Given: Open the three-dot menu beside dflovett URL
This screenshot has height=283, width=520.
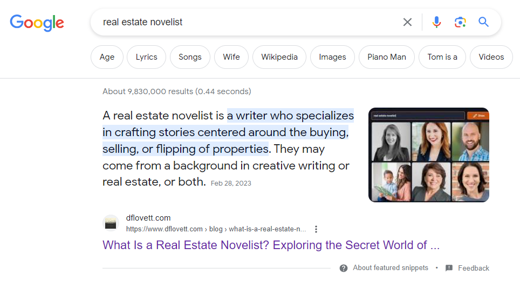Looking at the screenshot, I should tap(316, 229).
